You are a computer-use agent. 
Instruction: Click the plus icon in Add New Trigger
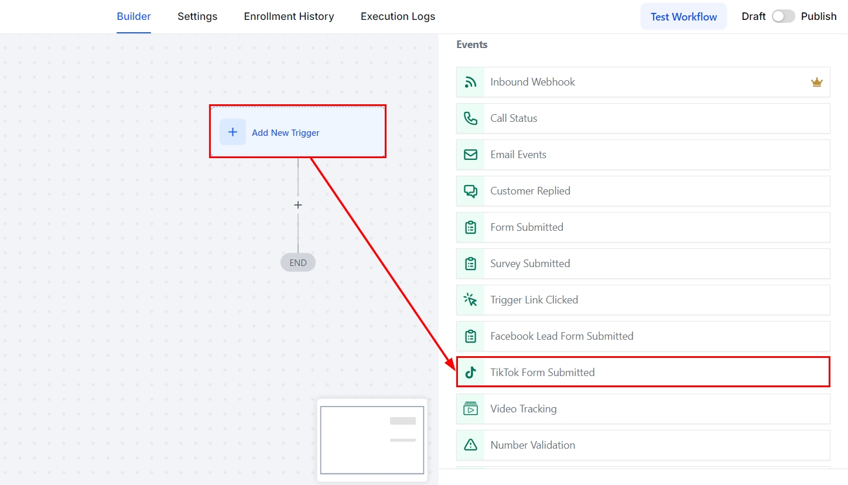(232, 132)
